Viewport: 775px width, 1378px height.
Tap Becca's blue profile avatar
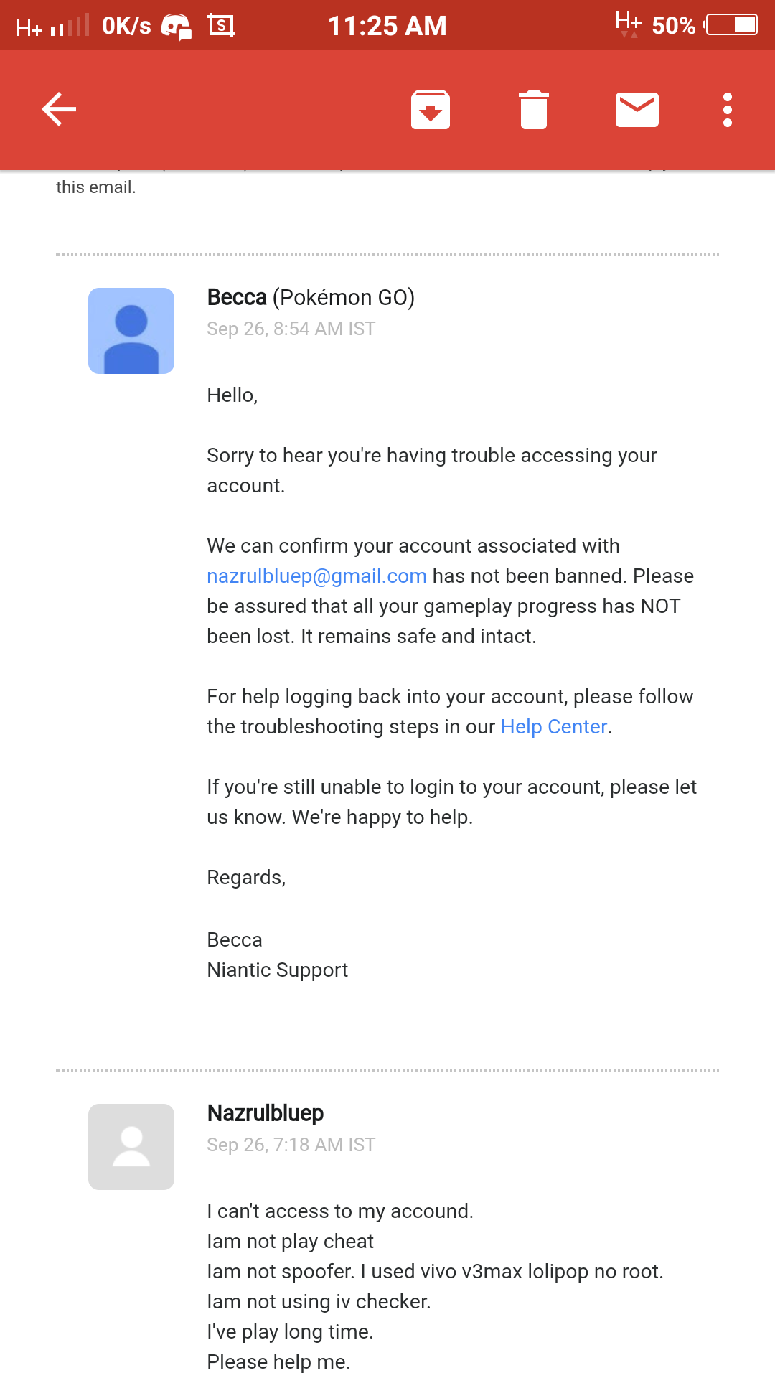(x=131, y=331)
